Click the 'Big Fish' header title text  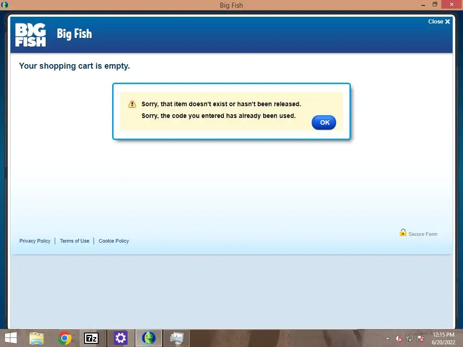coord(75,33)
